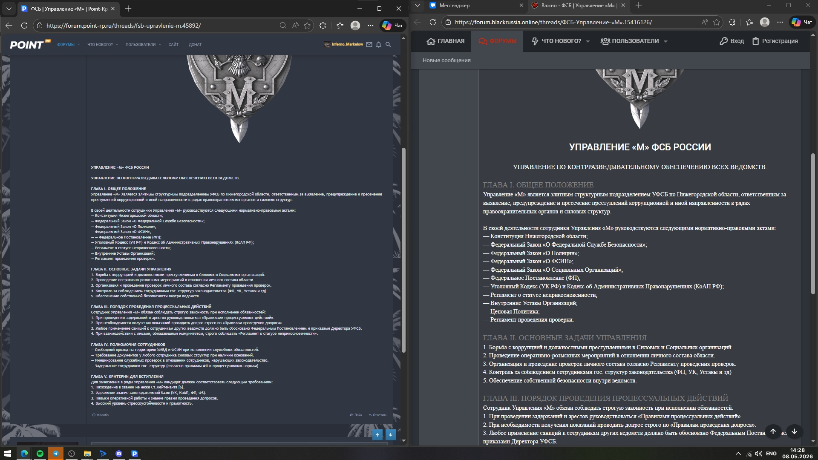Click Read Aloud icon in Black Russia window

(705, 22)
